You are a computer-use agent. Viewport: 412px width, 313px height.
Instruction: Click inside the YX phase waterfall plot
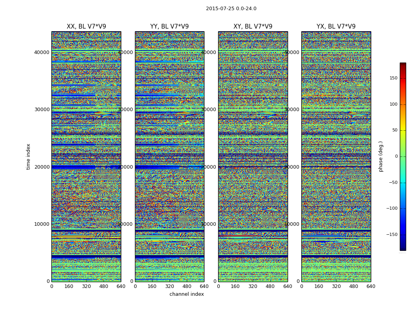[336, 156]
